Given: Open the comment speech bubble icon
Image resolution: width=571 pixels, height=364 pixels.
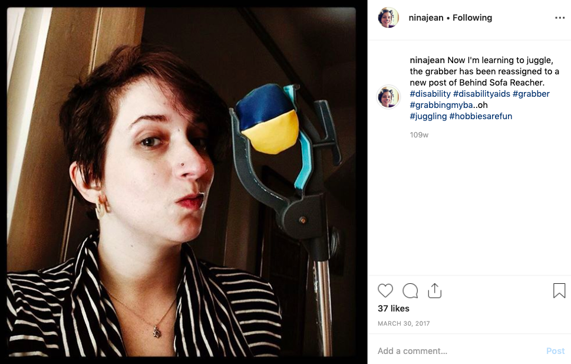Looking at the screenshot, I should [x=410, y=291].
